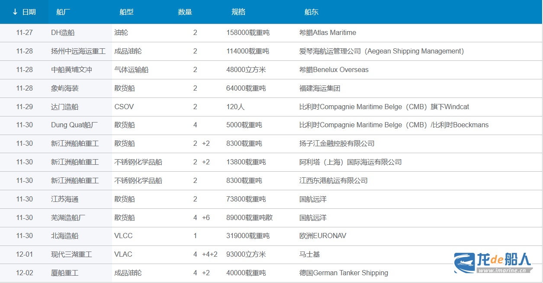Screen dimensions: 543x283
Task: Click quantity 4 in Dung Quat row
Action: pyautogui.click(x=195, y=125)
